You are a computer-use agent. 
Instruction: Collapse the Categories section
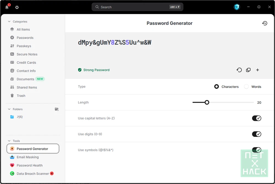coord(9,22)
